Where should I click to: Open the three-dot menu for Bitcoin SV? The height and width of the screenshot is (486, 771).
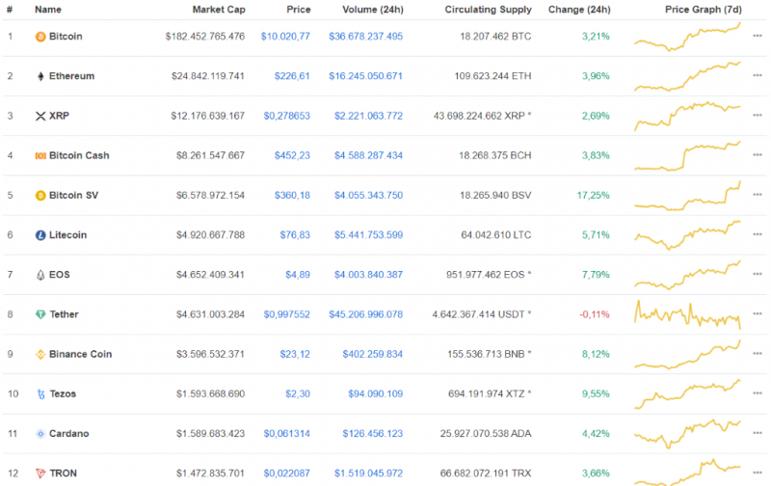(x=758, y=196)
